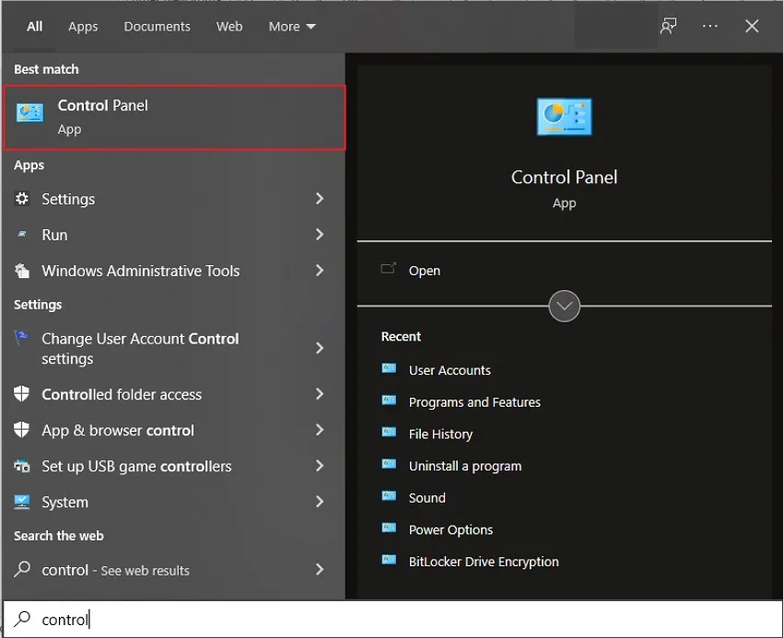This screenshot has height=638, width=783.
Task: Switch to the Documents tab
Action: 157,26
